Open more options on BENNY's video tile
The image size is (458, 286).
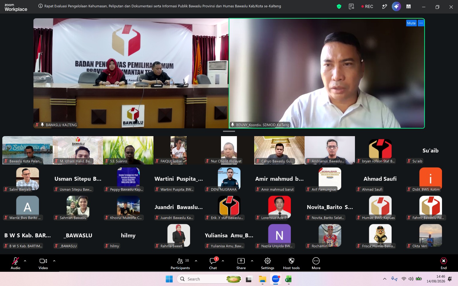click(421, 23)
